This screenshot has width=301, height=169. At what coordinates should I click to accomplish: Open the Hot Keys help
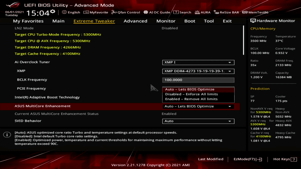coord(285,159)
